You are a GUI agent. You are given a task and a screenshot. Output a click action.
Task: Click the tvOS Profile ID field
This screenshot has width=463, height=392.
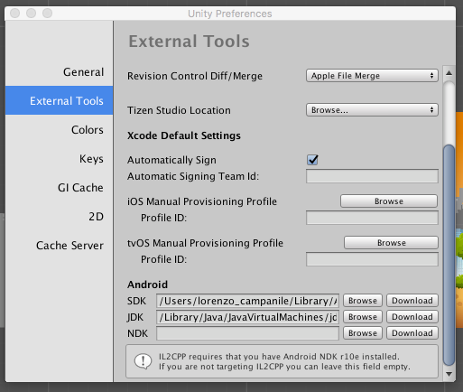(x=372, y=259)
